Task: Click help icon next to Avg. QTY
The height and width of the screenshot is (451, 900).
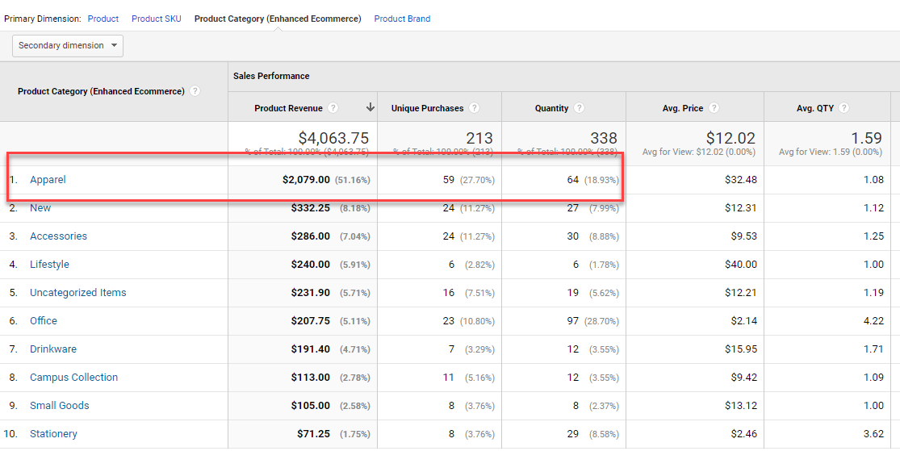Action: (843, 108)
